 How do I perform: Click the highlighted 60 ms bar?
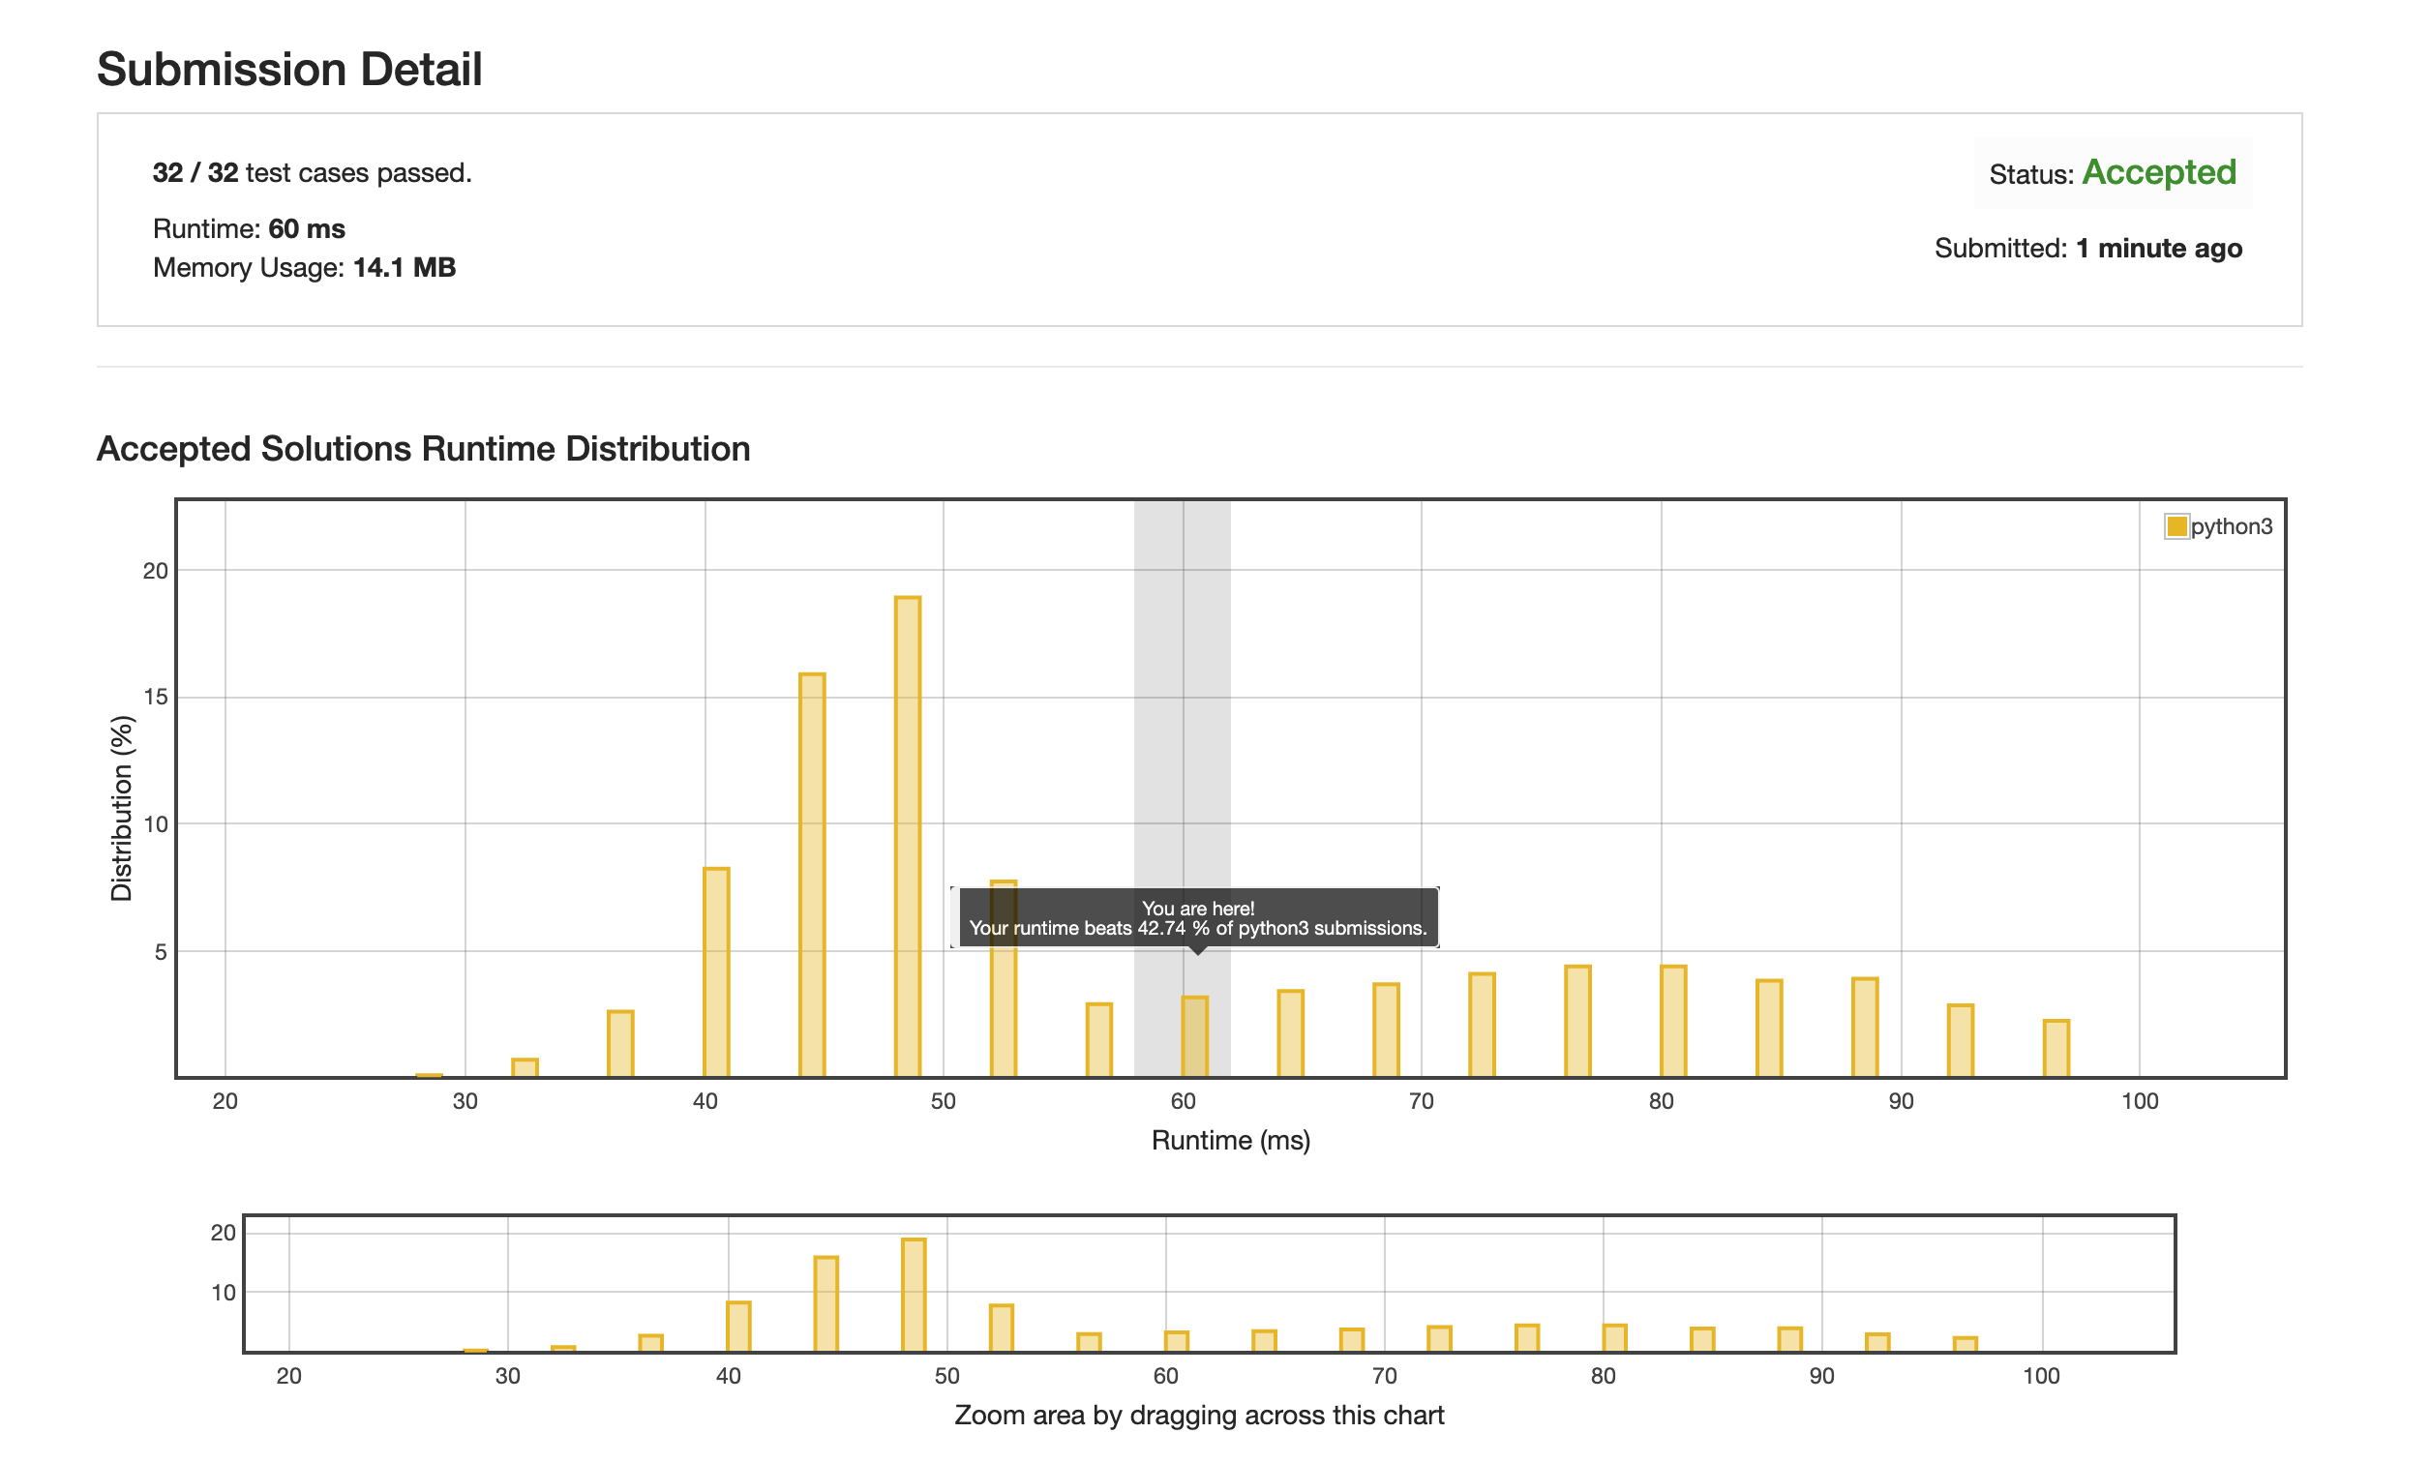pos(1194,1036)
